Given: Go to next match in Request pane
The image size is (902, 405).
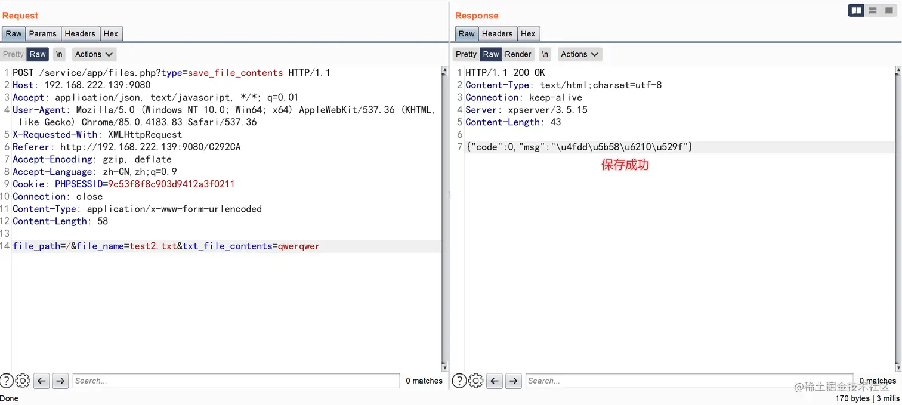Looking at the screenshot, I should click(x=60, y=381).
